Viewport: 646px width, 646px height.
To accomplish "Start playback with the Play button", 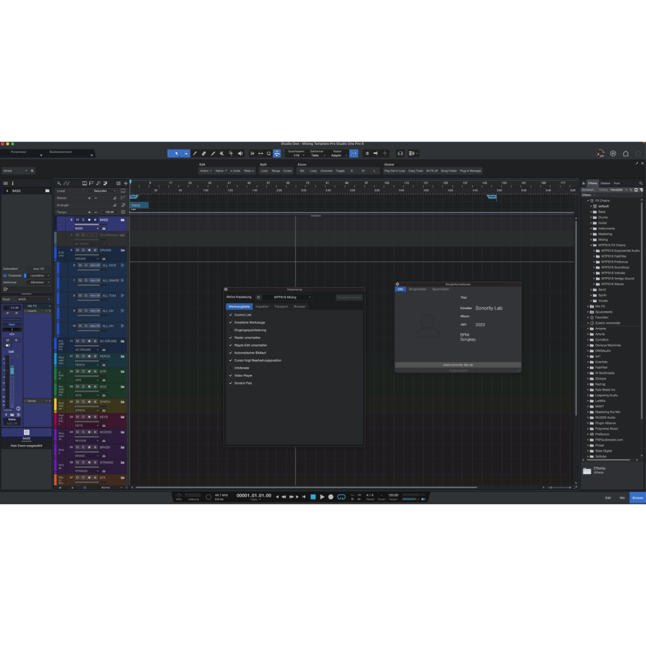I will point(322,497).
